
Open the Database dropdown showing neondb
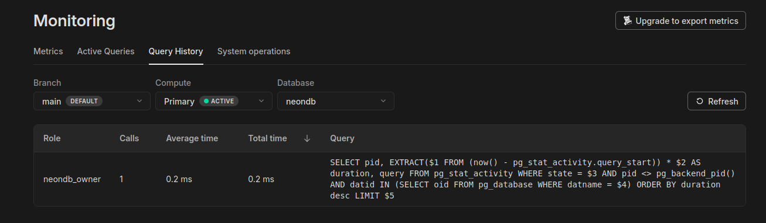coord(336,101)
